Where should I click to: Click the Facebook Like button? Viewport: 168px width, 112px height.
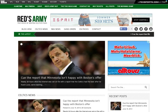tap(123, 29)
